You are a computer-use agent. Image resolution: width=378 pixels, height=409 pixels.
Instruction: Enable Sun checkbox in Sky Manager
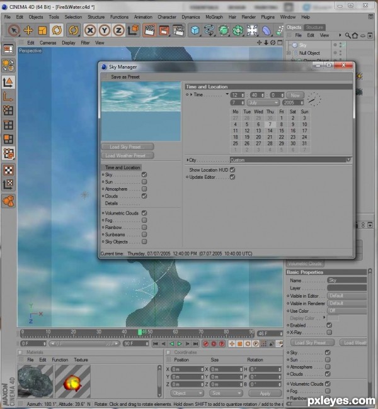(x=144, y=182)
